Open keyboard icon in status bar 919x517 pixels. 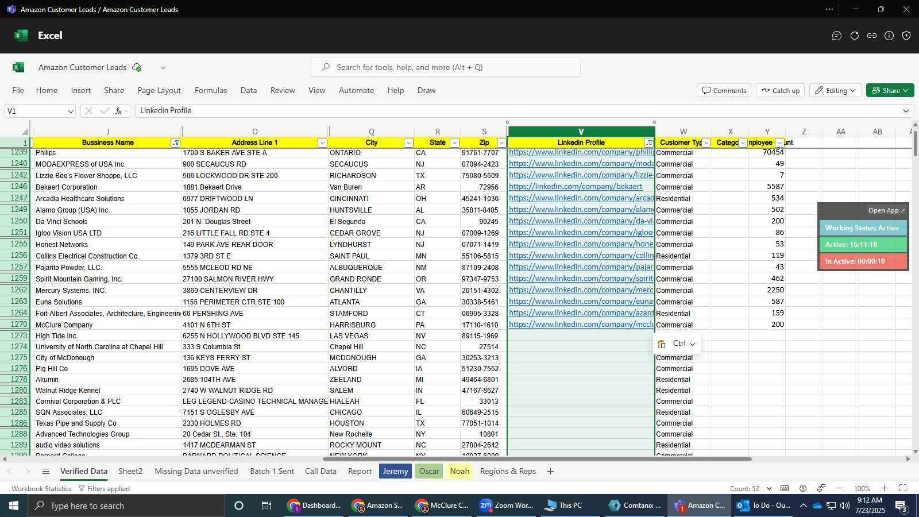click(785, 488)
